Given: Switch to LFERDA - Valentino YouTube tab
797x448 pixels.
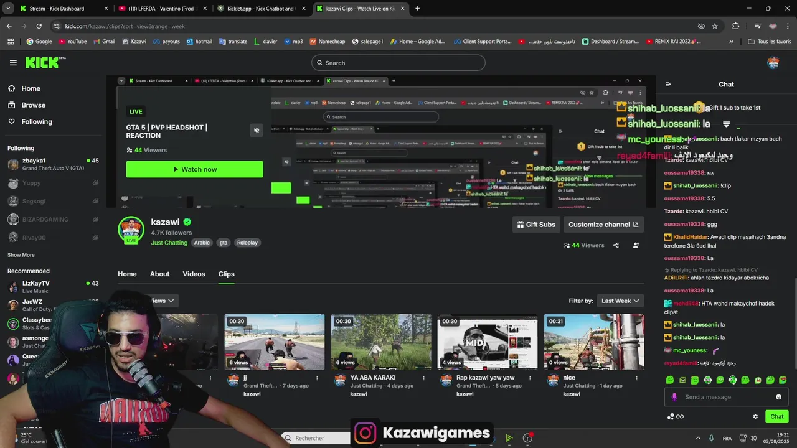Looking at the screenshot, I should click(163, 9).
